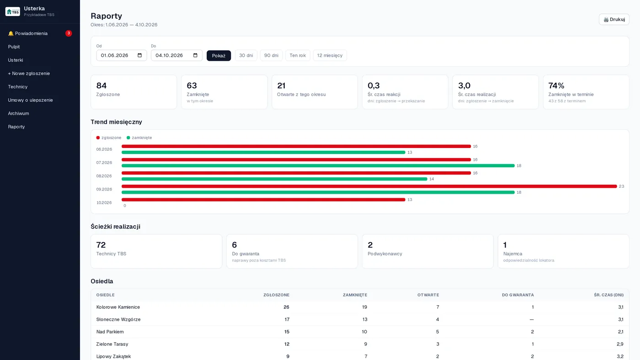Open the Usterki section
640x360 pixels.
[40, 60]
